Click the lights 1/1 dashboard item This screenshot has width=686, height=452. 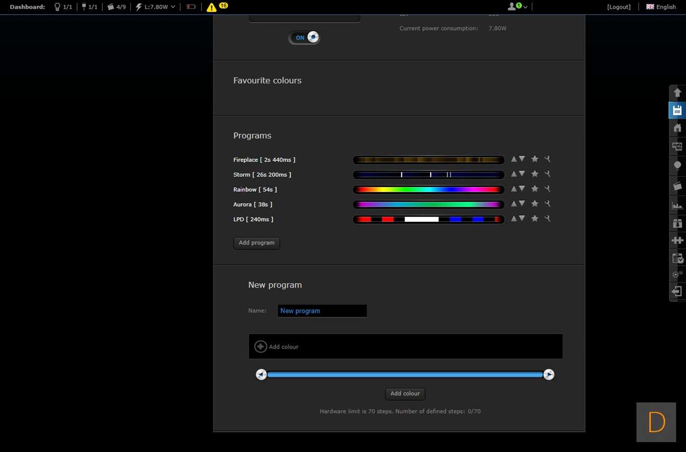click(x=63, y=7)
